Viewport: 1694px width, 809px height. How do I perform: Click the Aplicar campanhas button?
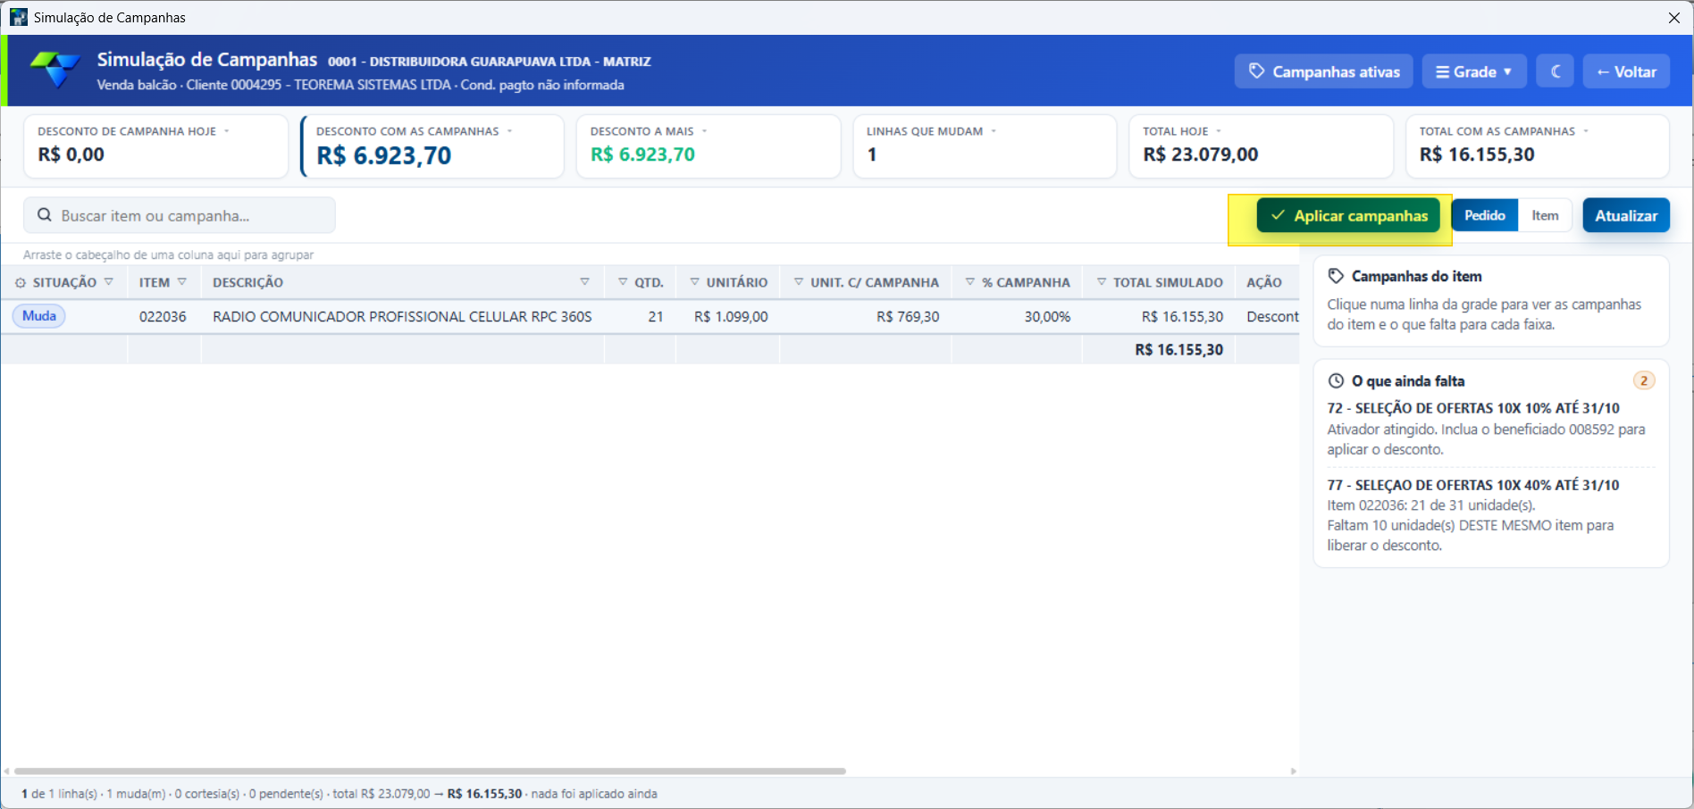1347,215
